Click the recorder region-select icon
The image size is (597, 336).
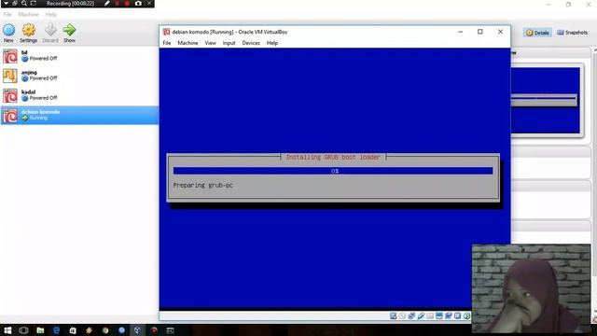click(34, 3)
